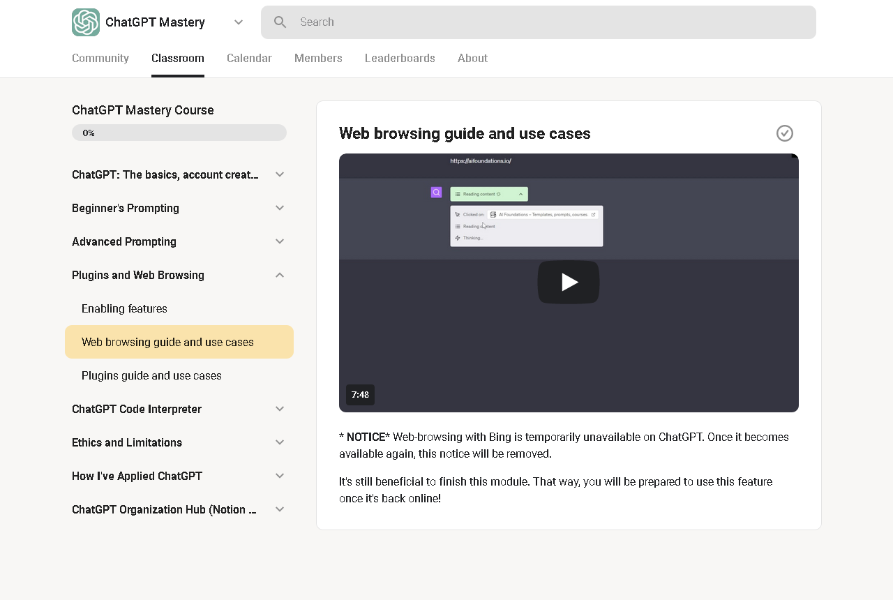Viewport: 893px width, 600px height.
Task: Click the lesson heading in content panel
Action: [465, 133]
